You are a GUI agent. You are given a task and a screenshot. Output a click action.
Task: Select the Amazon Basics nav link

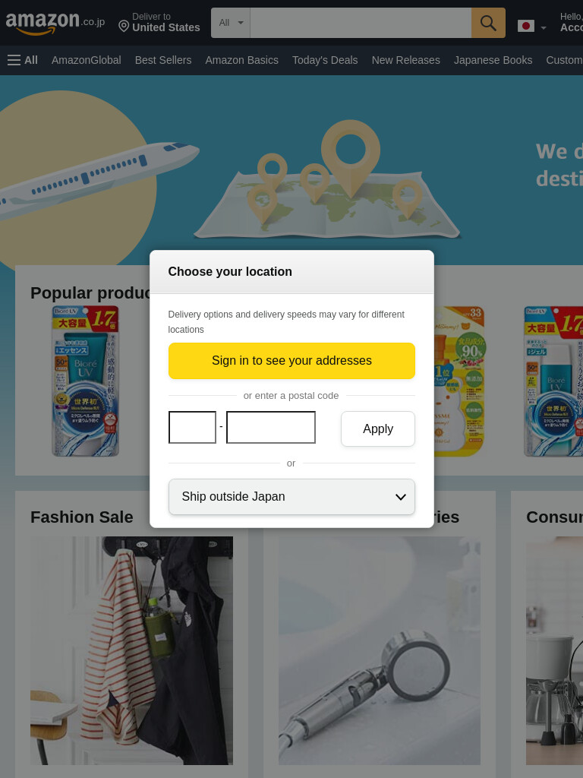pyautogui.click(x=242, y=60)
